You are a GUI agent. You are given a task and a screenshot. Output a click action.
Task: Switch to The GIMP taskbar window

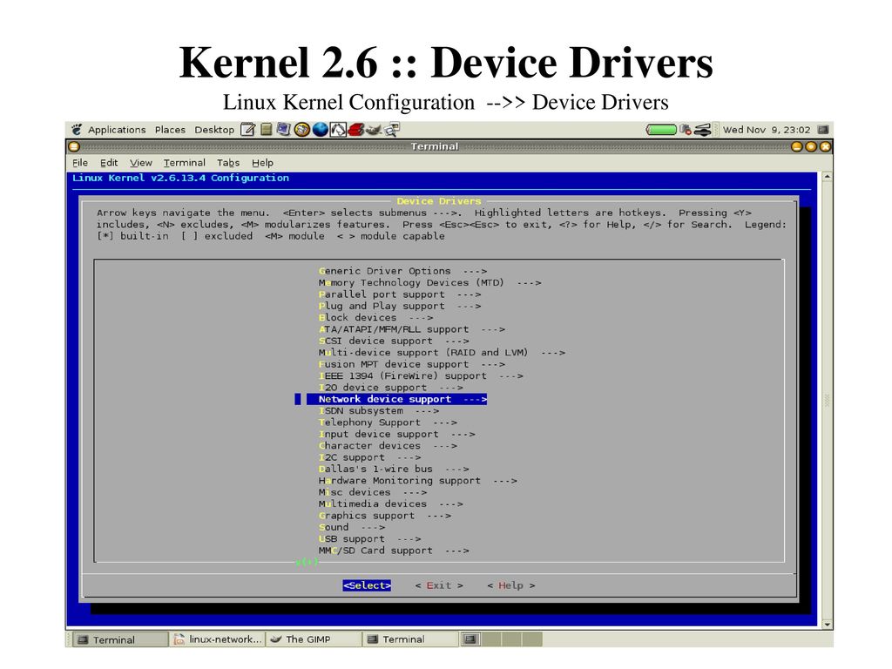point(313,639)
